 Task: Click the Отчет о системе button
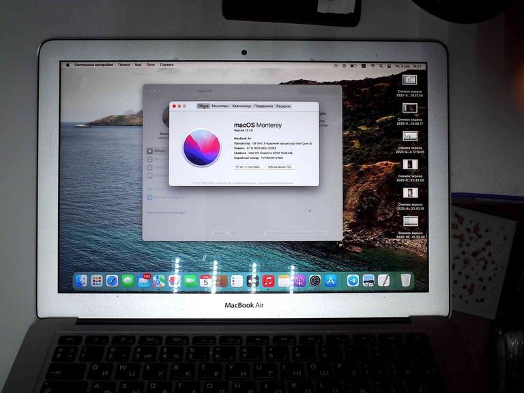click(x=248, y=166)
